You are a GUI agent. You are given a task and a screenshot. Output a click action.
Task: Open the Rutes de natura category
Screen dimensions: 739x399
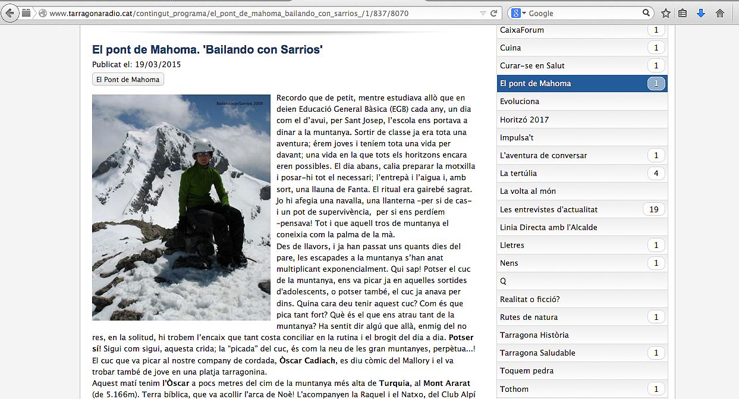pos(582,317)
